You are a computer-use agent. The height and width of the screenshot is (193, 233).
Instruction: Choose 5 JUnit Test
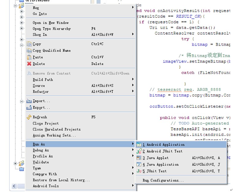click(181, 171)
